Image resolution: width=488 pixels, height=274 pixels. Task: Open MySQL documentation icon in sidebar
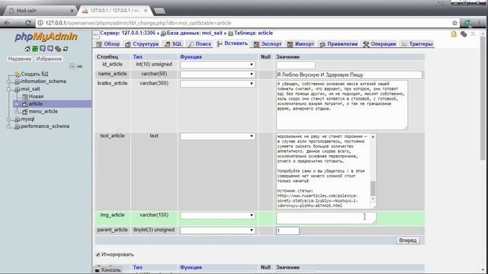pos(50,49)
